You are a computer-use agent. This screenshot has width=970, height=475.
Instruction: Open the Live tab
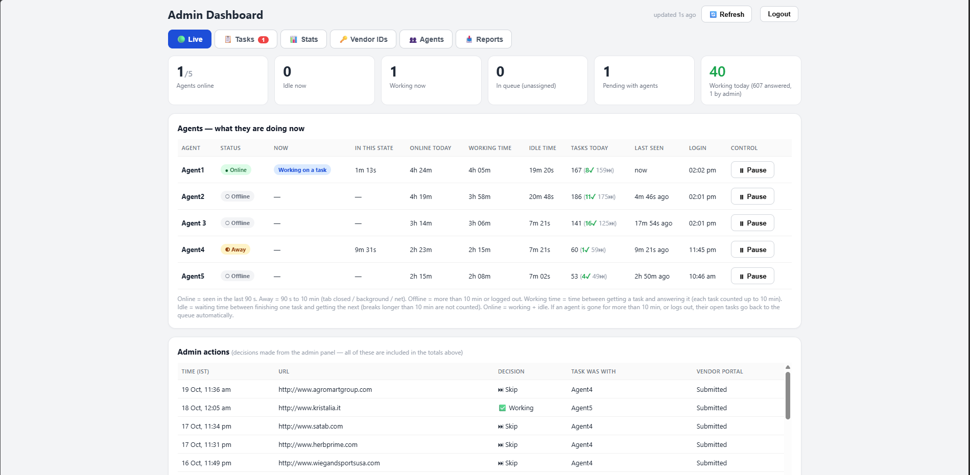point(190,39)
